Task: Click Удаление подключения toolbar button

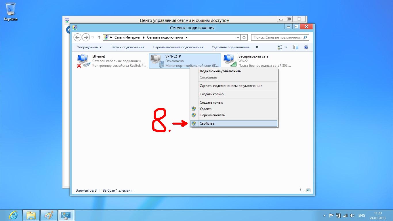Action: tap(230, 47)
